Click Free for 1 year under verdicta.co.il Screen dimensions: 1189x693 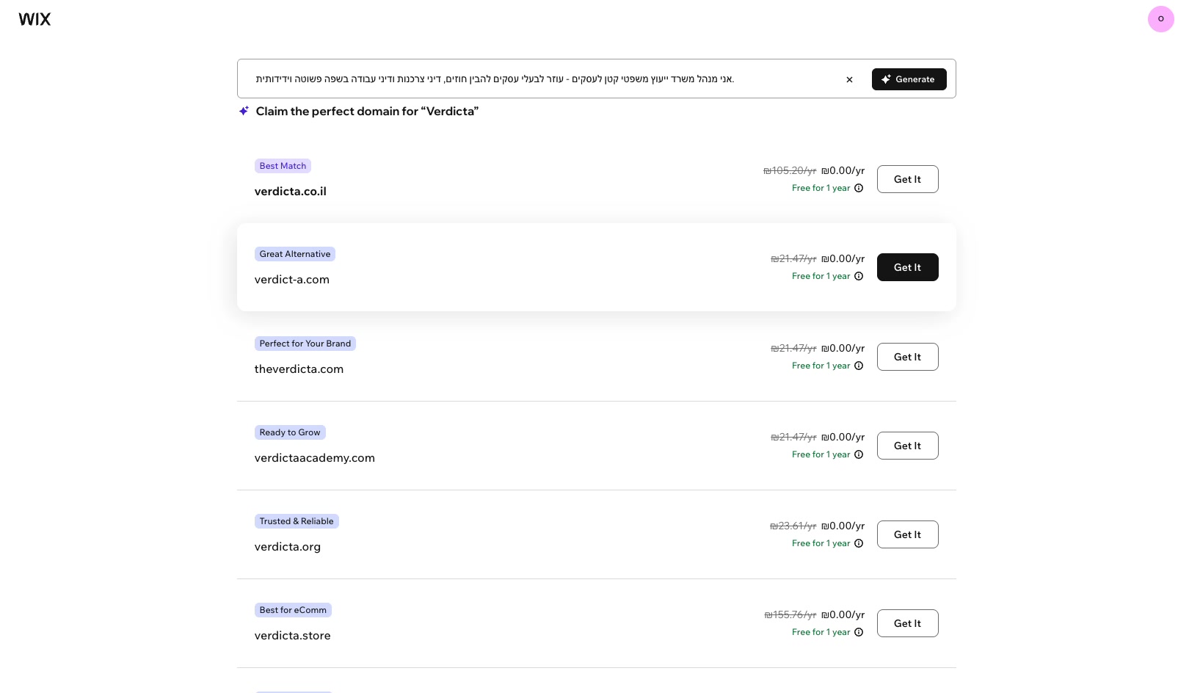click(x=821, y=188)
